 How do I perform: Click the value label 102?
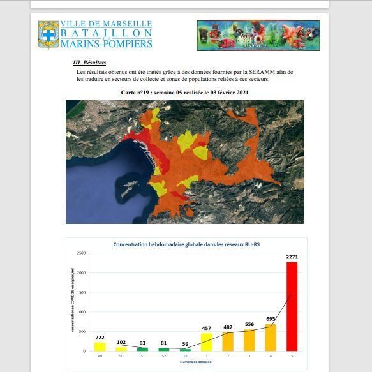tap(121, 342)
